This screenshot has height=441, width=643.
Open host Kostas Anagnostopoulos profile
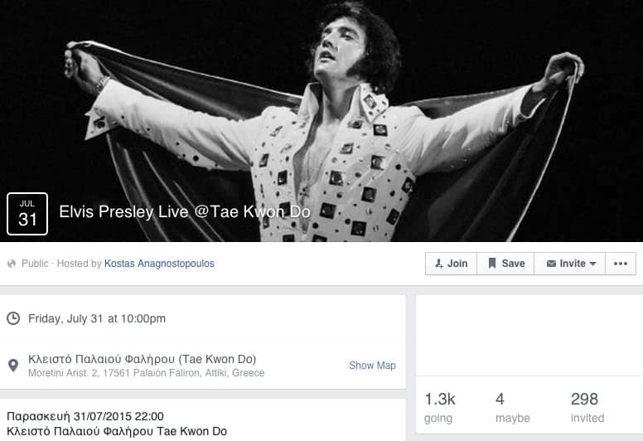159,264
